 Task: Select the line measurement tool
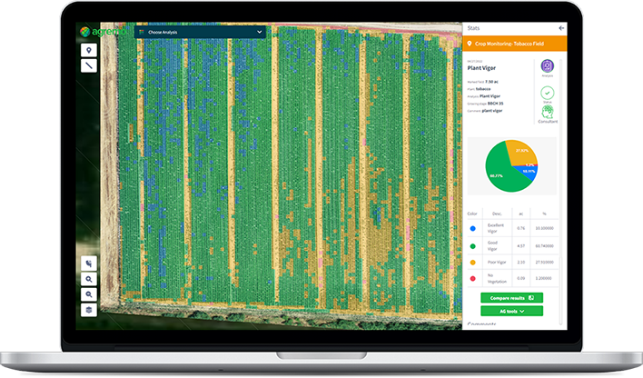(89, 65)
